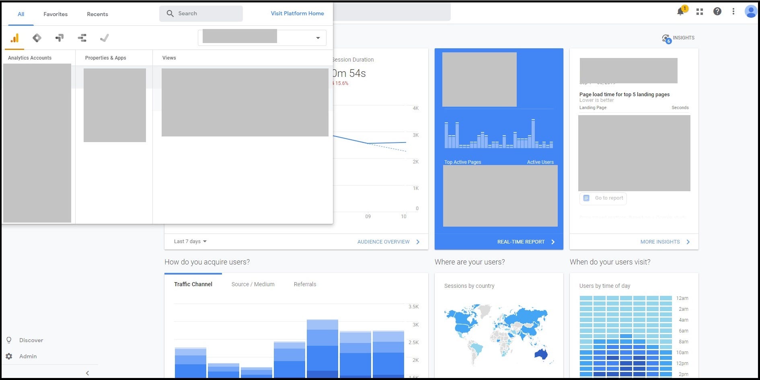Open the Google apps grid

point(700,12)
